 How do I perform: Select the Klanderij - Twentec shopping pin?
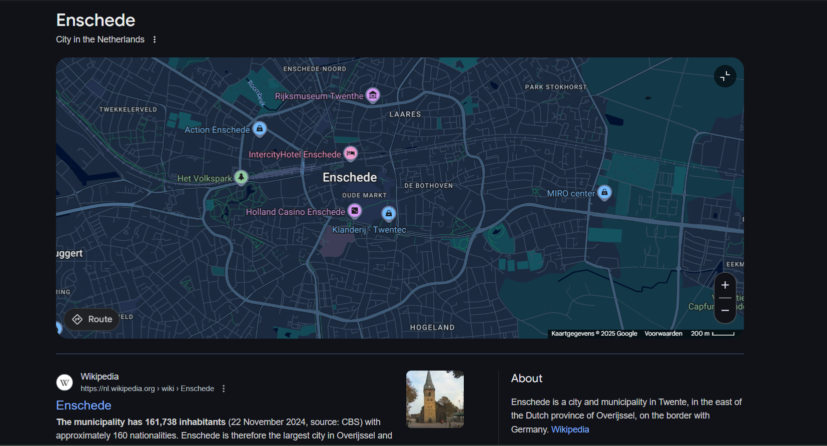pos(389,214)
